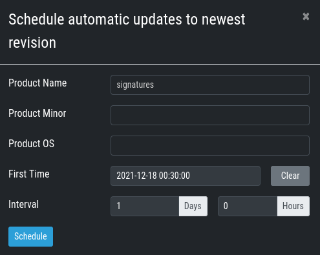Viewport: 320px width, 255px height.
Task: Click the dialog title about automatic updates
Action: coord(127,31)
